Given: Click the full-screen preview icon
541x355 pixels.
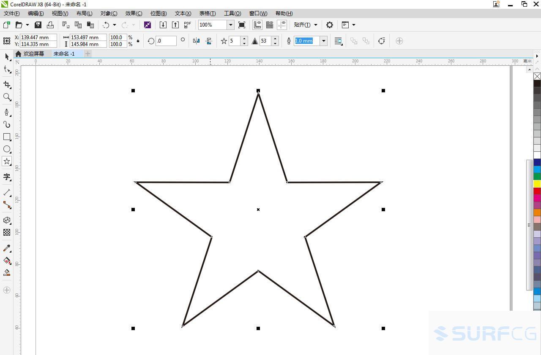Looking at the screenshot, I should [x=242, y=25].
